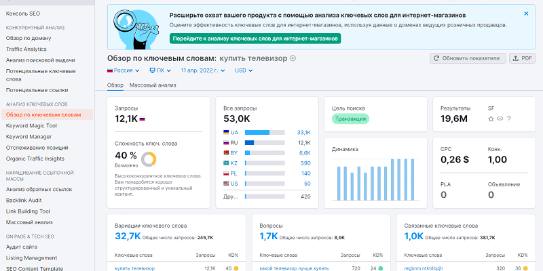Click the Ukraine flag icon in the query list

tap(227, 132)
